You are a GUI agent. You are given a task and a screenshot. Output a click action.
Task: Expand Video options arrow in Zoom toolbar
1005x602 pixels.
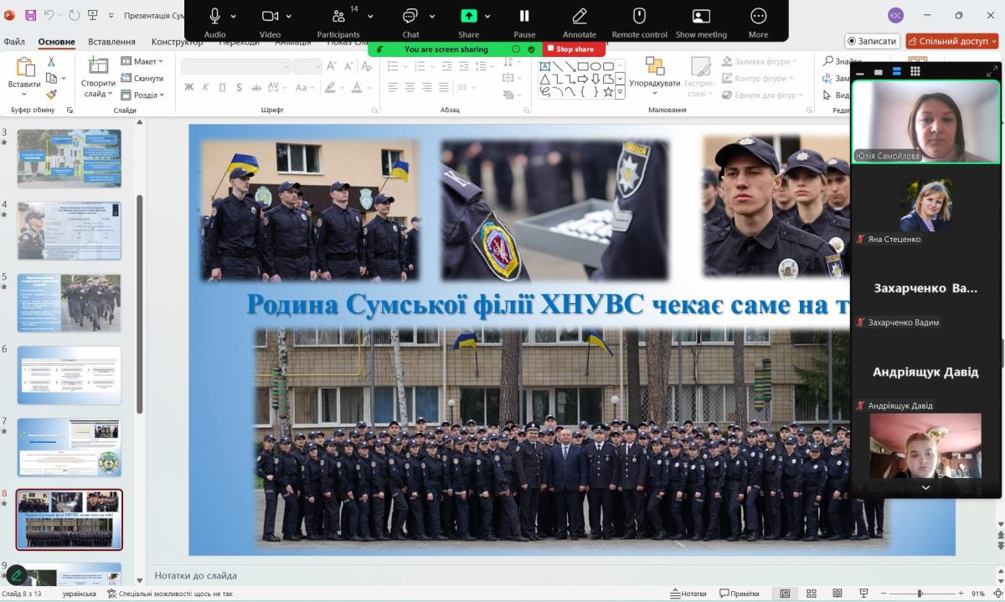(289, 16)
